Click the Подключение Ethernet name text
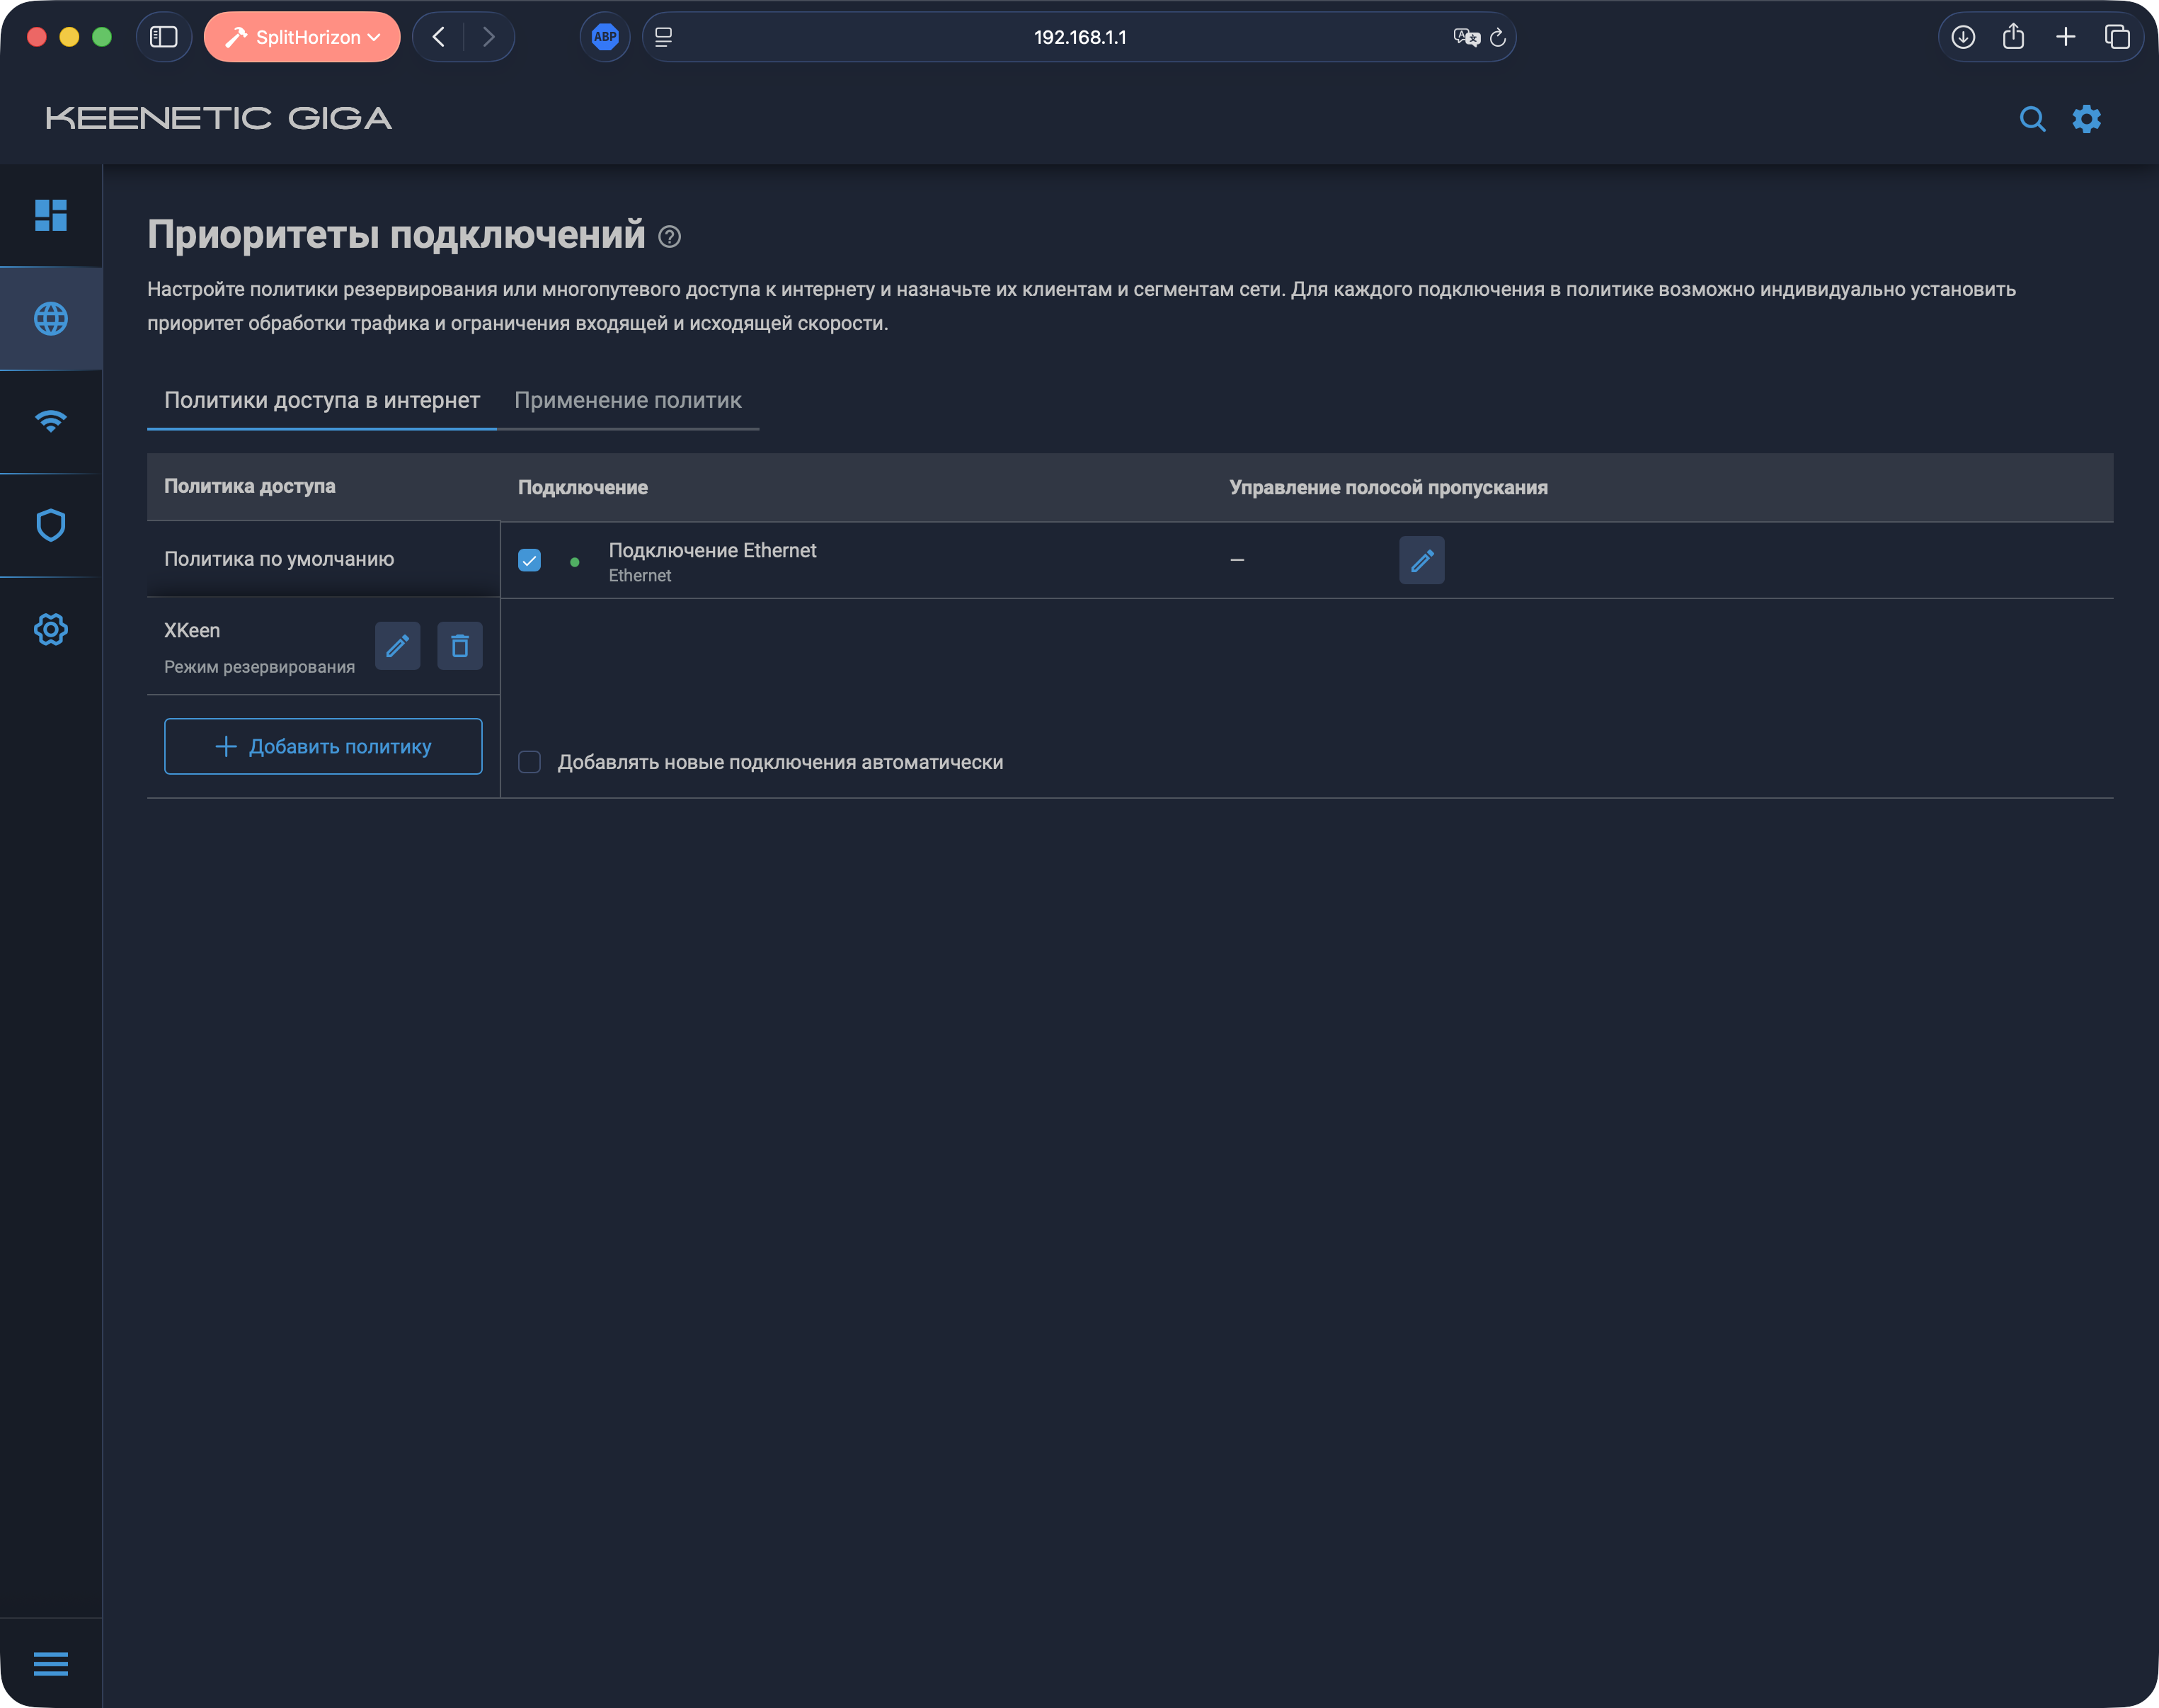Viewport: 2159px width, 1708px height. [x=713, y=550]
